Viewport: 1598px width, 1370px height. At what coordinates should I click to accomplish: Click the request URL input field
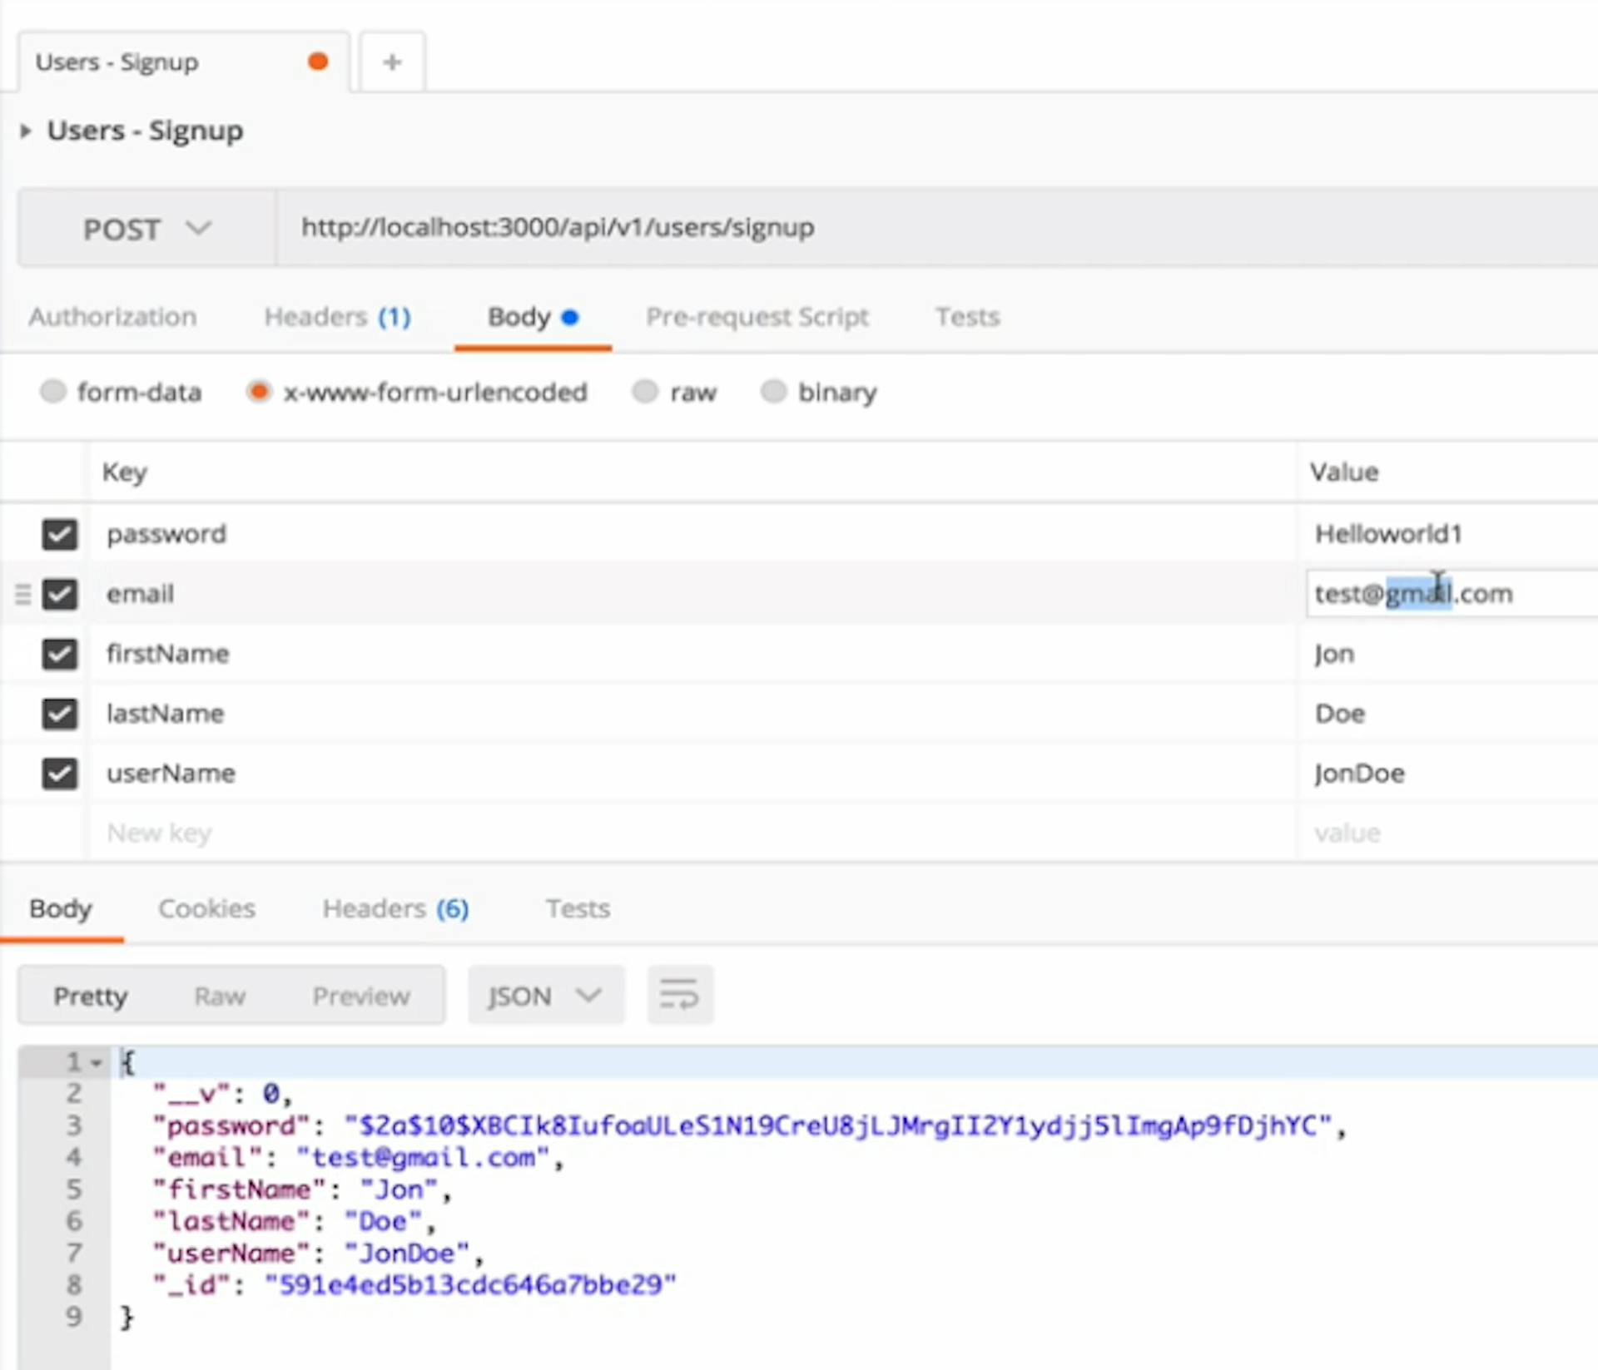pos(916,228)
